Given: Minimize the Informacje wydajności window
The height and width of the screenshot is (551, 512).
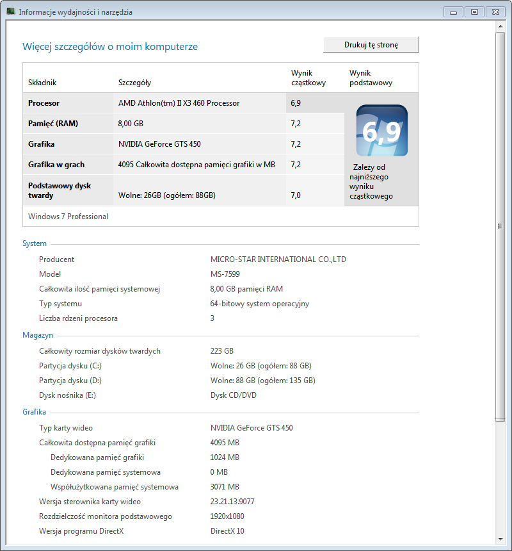Looking at the screenshot, I should point(454,12).
